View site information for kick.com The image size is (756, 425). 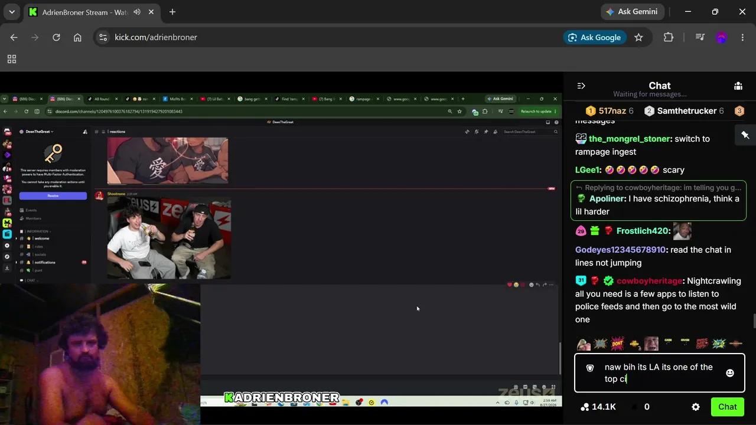point(103,37)
